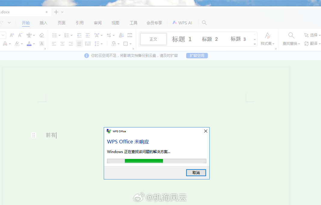This screenshot has height=205, width=321.
Task: Open font color dropdown arrow
Action: pyautogui.click(x=34, y=44)
